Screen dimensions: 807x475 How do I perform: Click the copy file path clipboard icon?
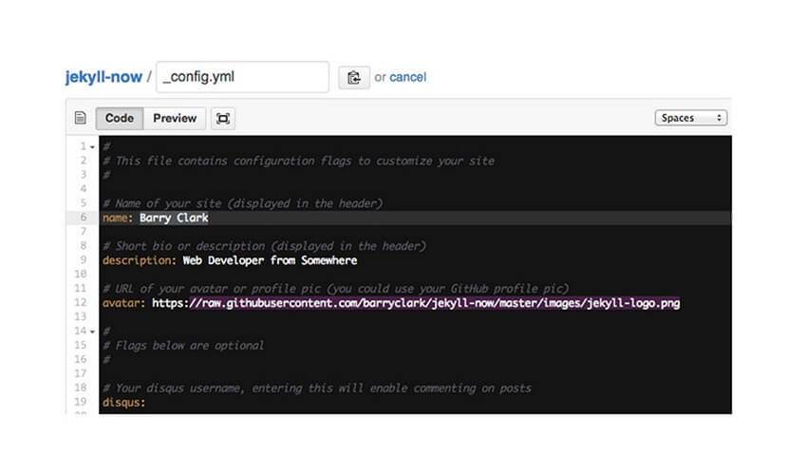354,78
